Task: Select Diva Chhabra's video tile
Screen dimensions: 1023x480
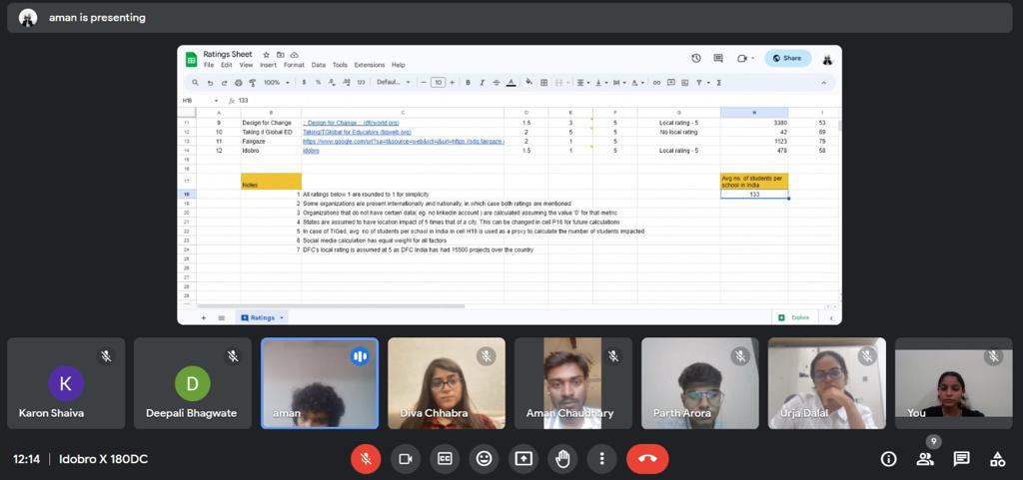Action: click(447, 383)
